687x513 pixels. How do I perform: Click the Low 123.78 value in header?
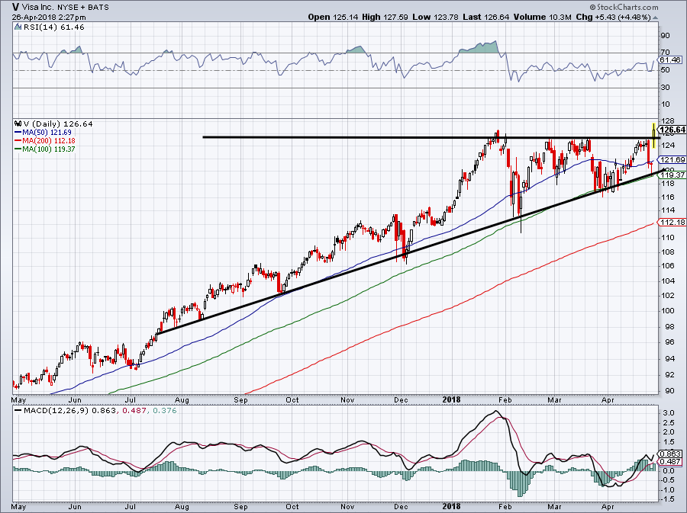[x=436, y=17]
